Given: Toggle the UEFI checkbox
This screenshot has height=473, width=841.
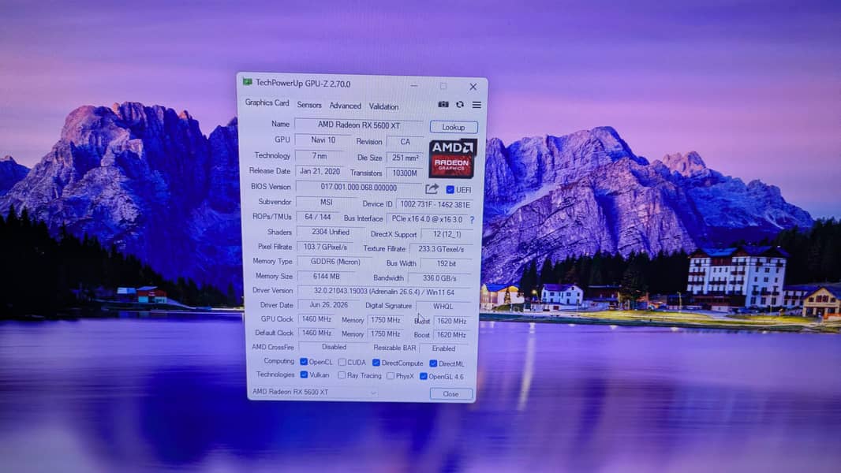Looking at the screenshot, I should pyautogui.click(x=450, y=190).
